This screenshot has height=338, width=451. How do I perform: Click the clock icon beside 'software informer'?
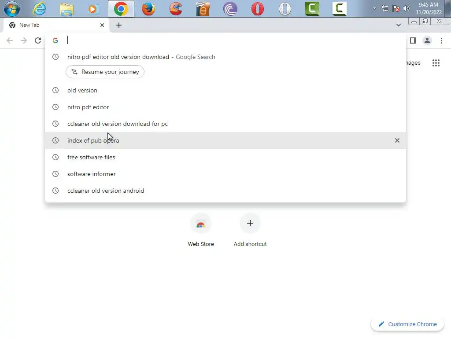(x=55, y=174)
